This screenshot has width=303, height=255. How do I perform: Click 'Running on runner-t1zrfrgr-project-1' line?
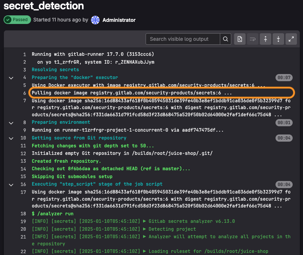[x=127, y=130]
